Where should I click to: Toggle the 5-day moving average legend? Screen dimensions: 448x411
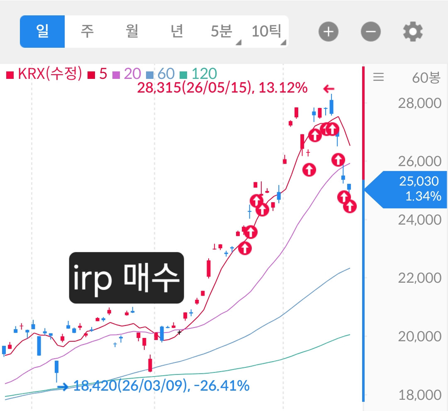(97, 74)
